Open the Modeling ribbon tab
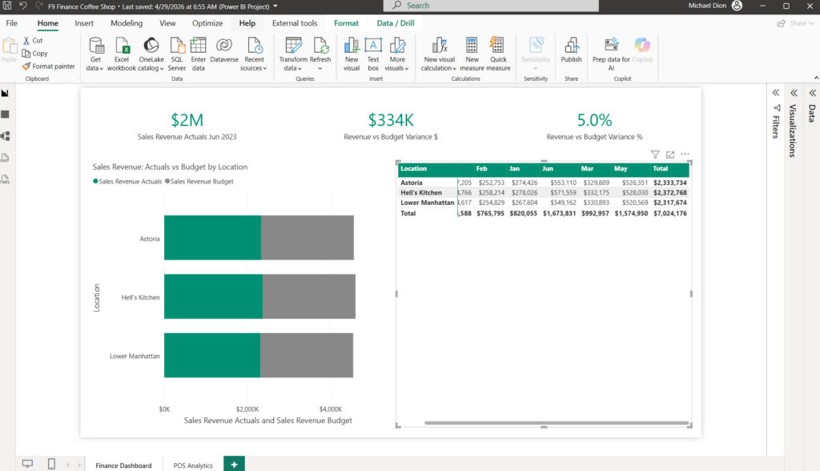 click(x=127, y=23)
